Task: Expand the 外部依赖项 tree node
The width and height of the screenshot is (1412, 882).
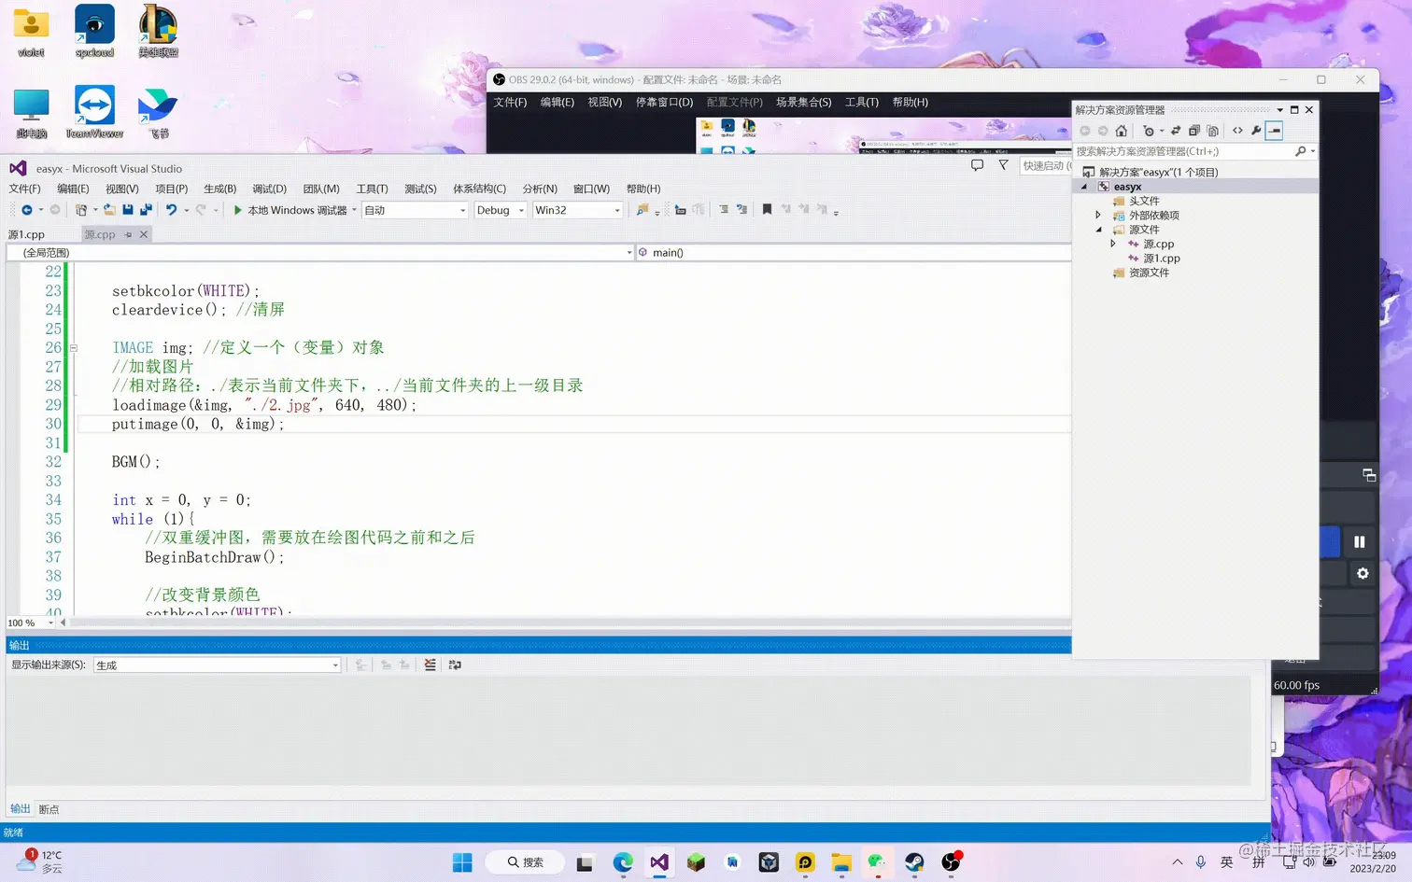Action: coord(1098,215)
